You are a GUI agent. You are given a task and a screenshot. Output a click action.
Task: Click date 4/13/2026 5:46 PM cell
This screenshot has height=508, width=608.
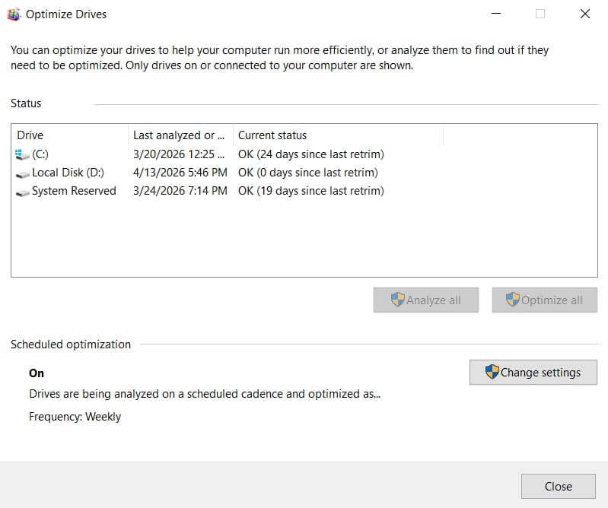180,173
